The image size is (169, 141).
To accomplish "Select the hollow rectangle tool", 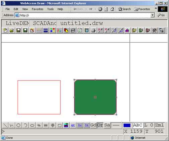I will pos(59,125).
